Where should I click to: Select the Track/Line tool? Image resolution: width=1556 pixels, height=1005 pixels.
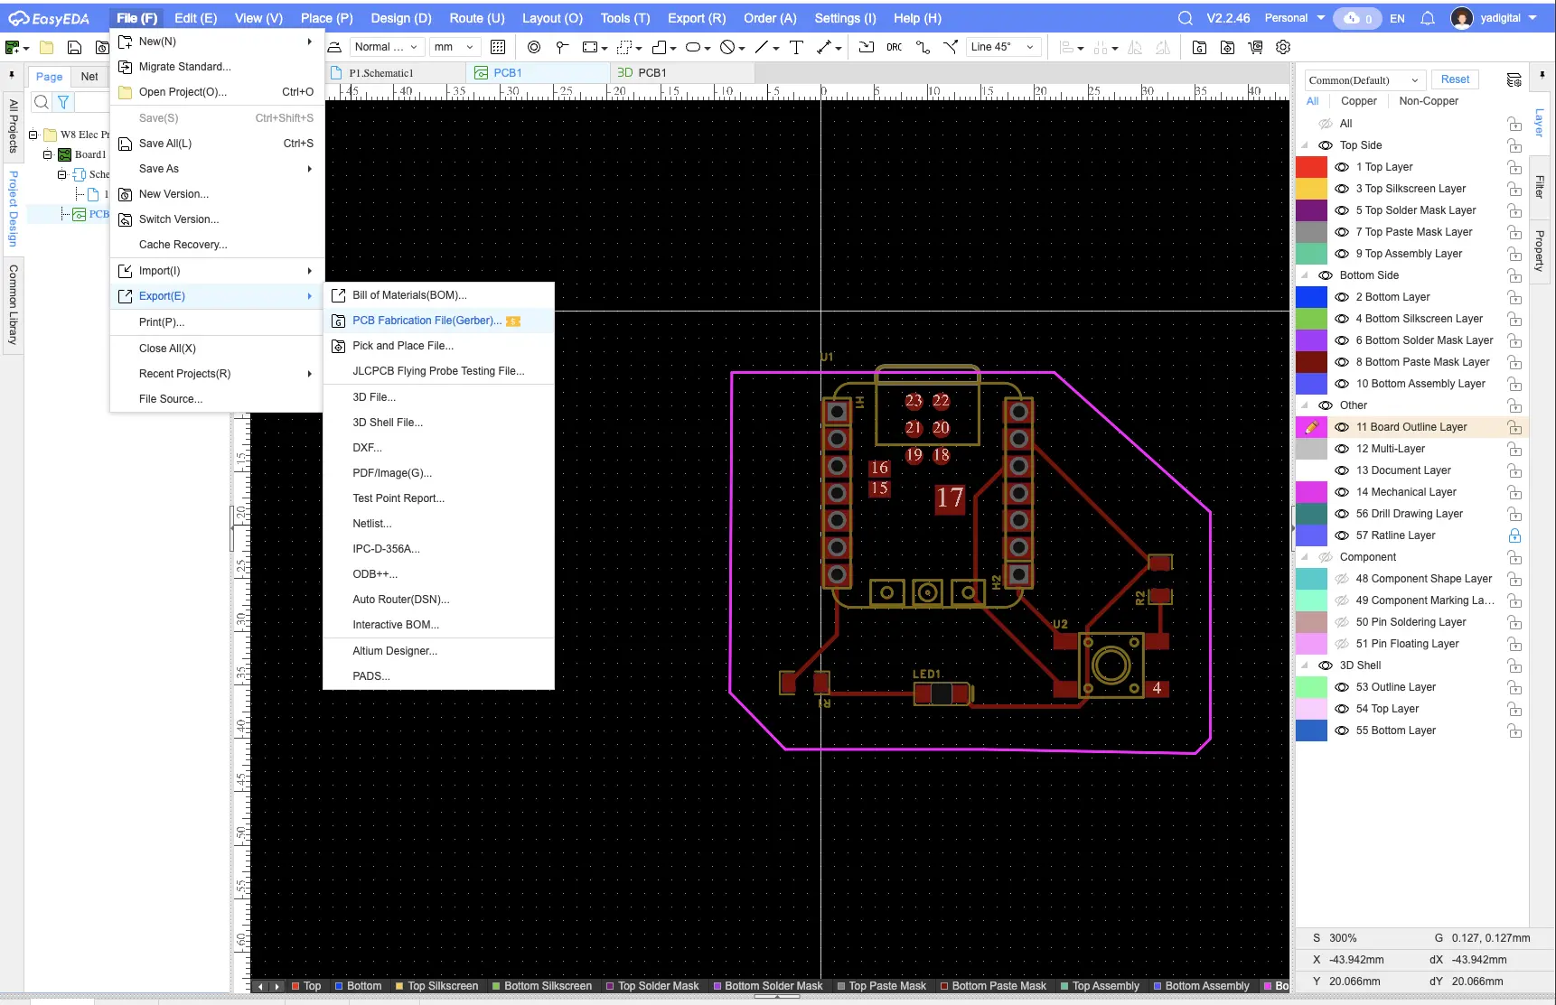point(764,47)
